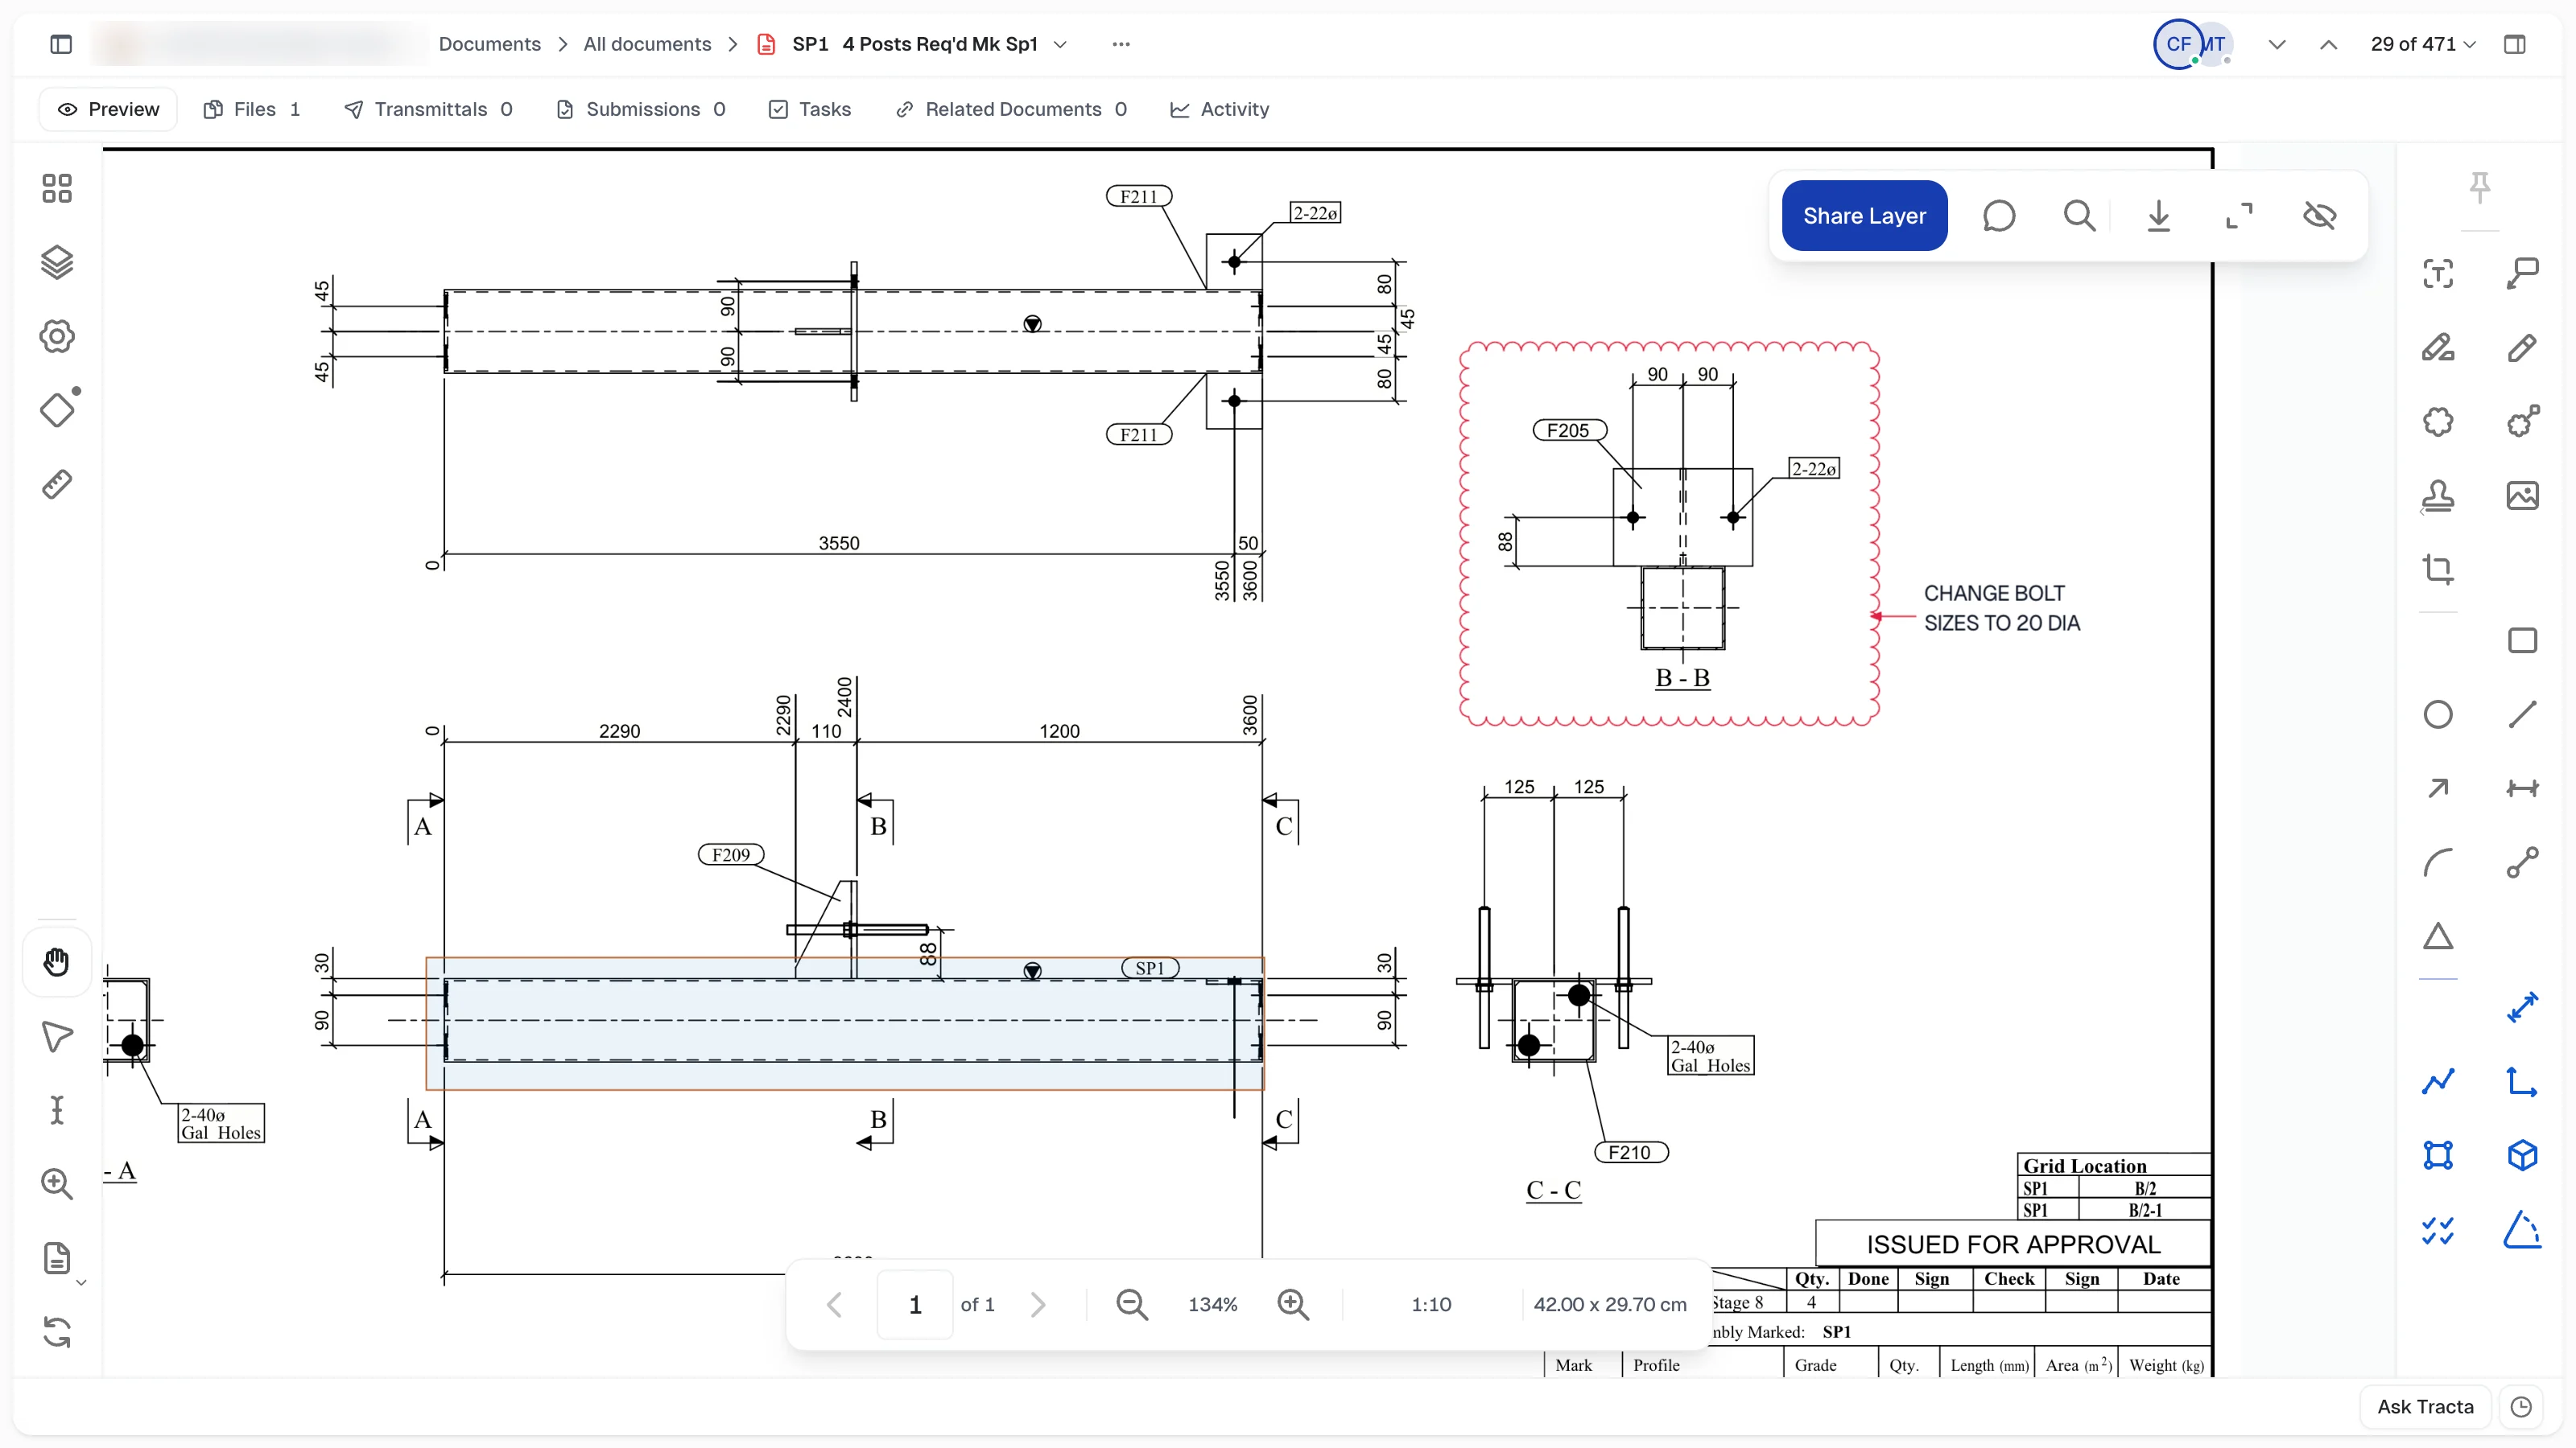The height and width of the screenshot is (1448, 2576).
Task: Choose the crop region tool
Action: click(x=2438, y=569)
